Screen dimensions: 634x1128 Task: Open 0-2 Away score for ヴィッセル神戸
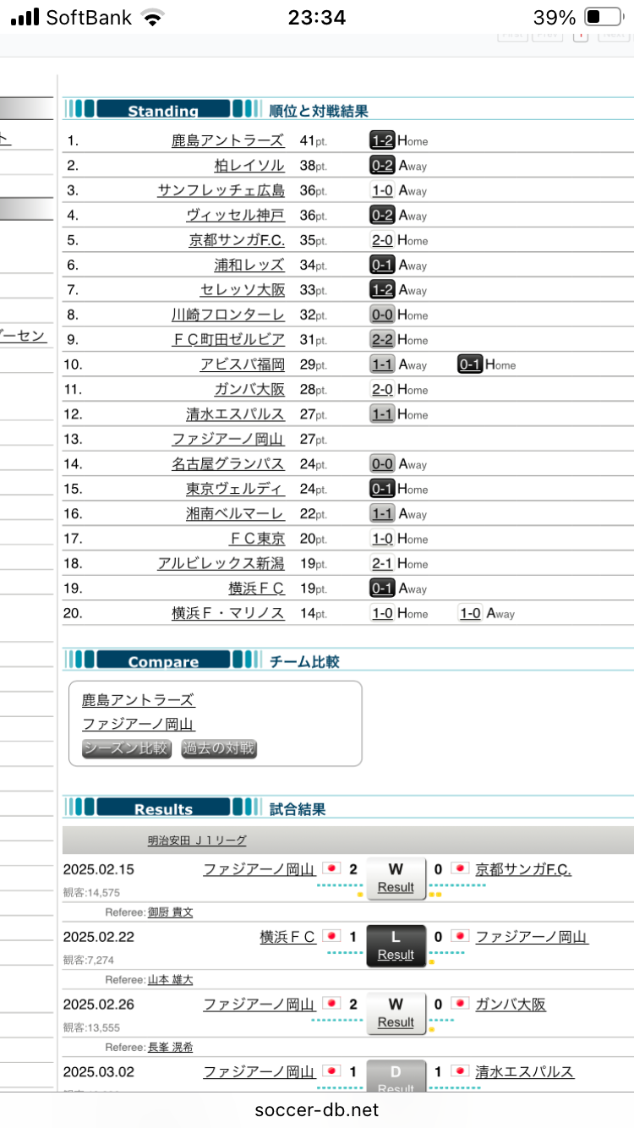[382, 216]
